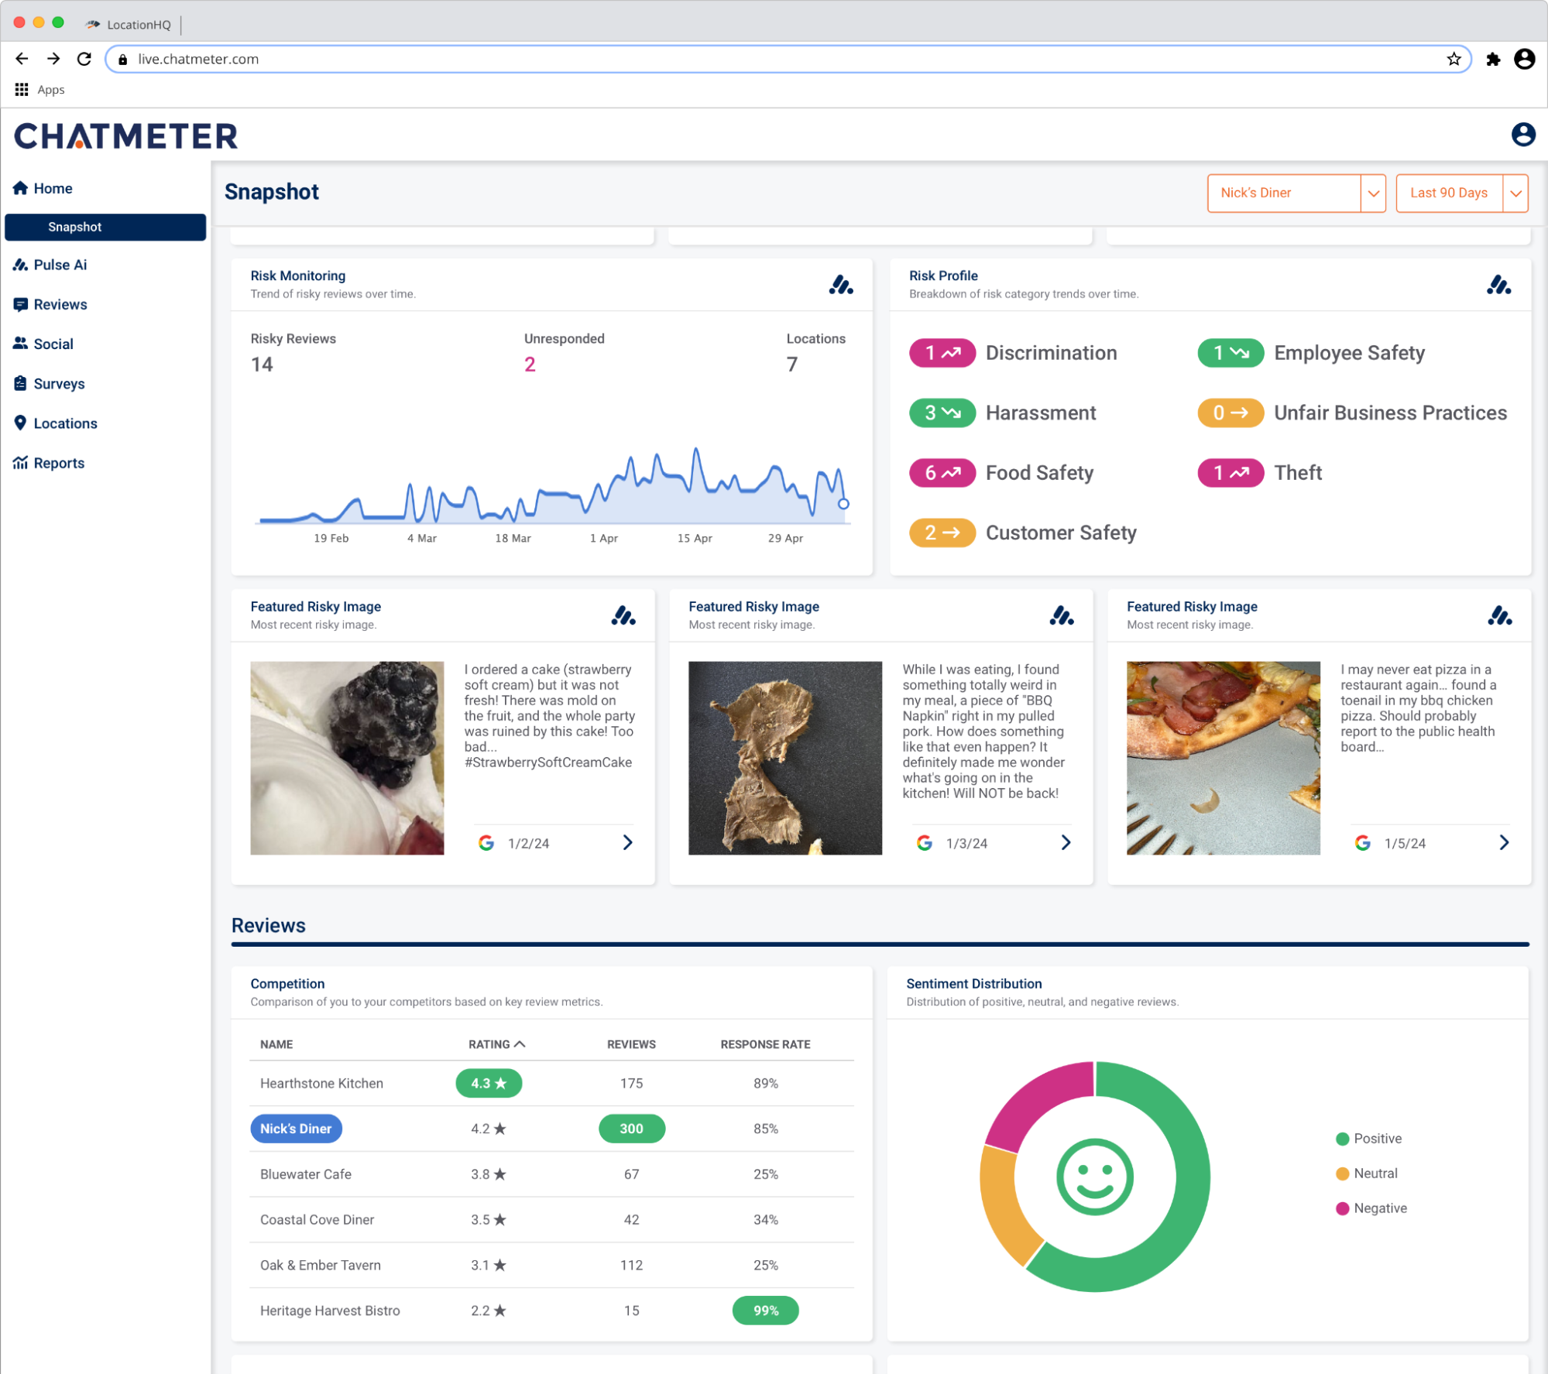Open Pulse Ai from the sidebar

click(x=21, y=264)
